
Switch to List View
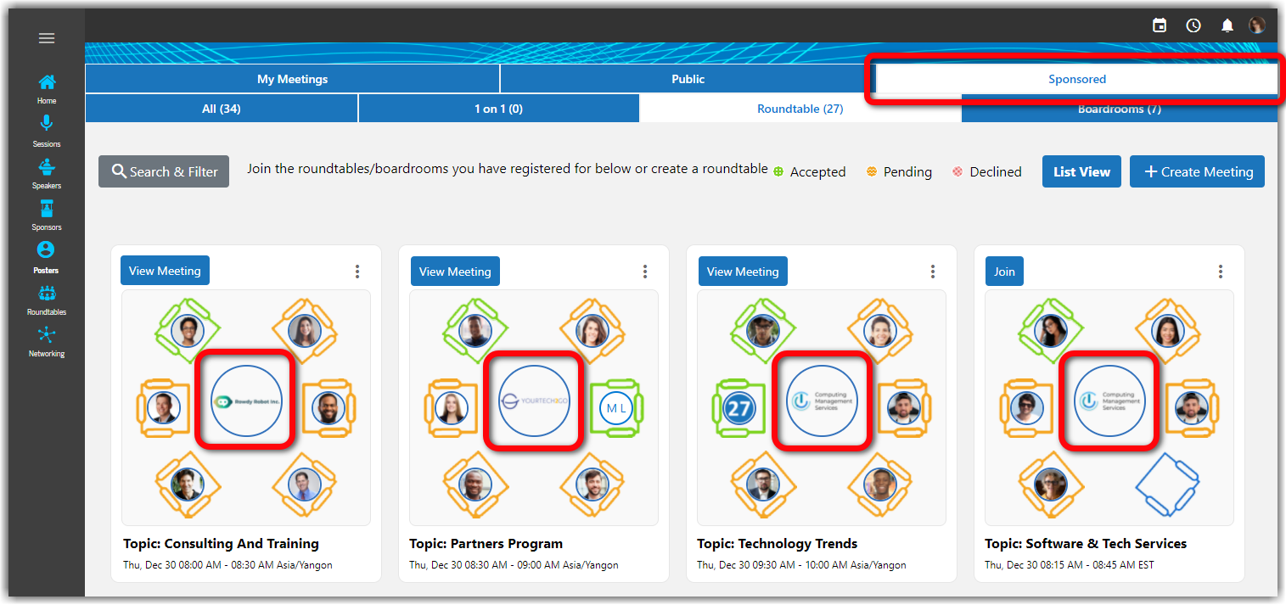click(x=1081, y=171)
